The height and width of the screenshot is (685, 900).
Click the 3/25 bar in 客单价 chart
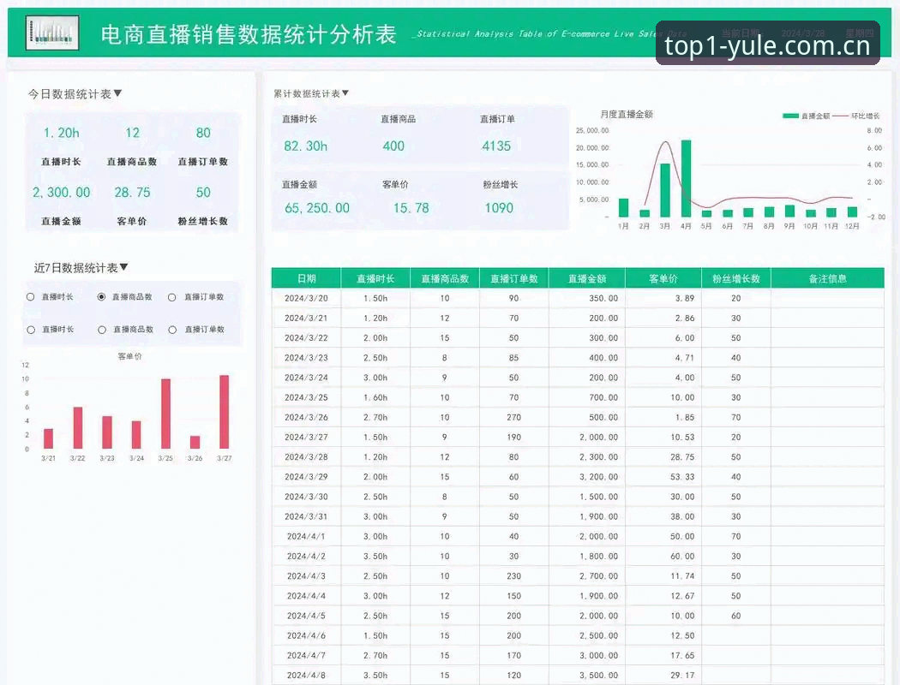click(x=165, y=414)
